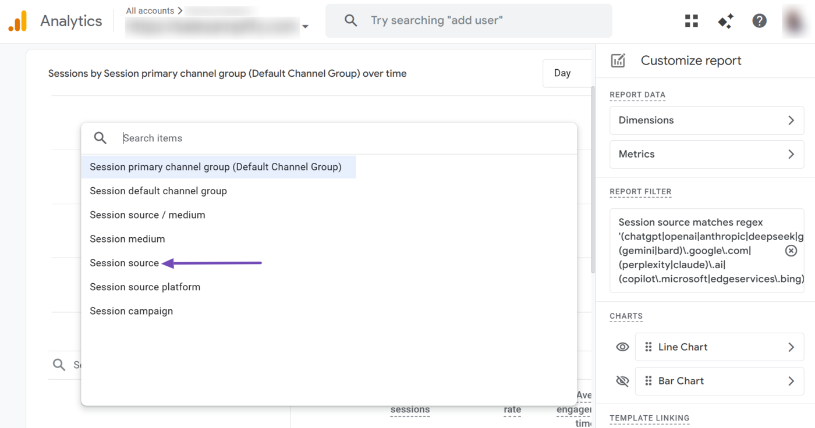The width and height of the screenshot is (815, 428).
Task: Focus the Search items input field
Action: coord(343,138)
